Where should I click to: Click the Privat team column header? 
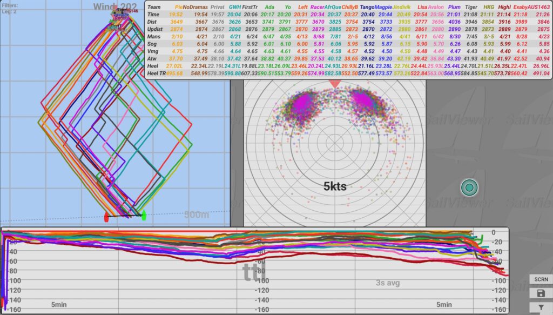[x=217, y=7]
